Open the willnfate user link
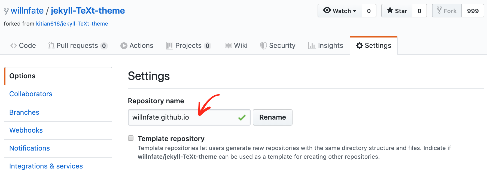487x175 pixels. point(27,11)
